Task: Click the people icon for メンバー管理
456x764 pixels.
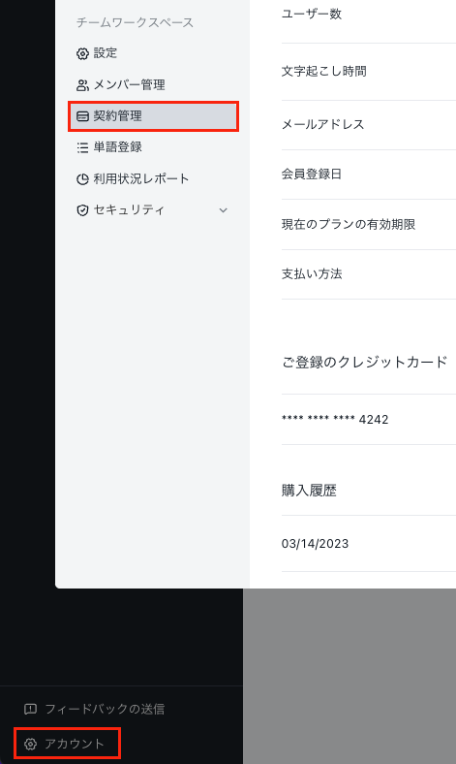Action: pyautogui.click(x=82, y=85)
